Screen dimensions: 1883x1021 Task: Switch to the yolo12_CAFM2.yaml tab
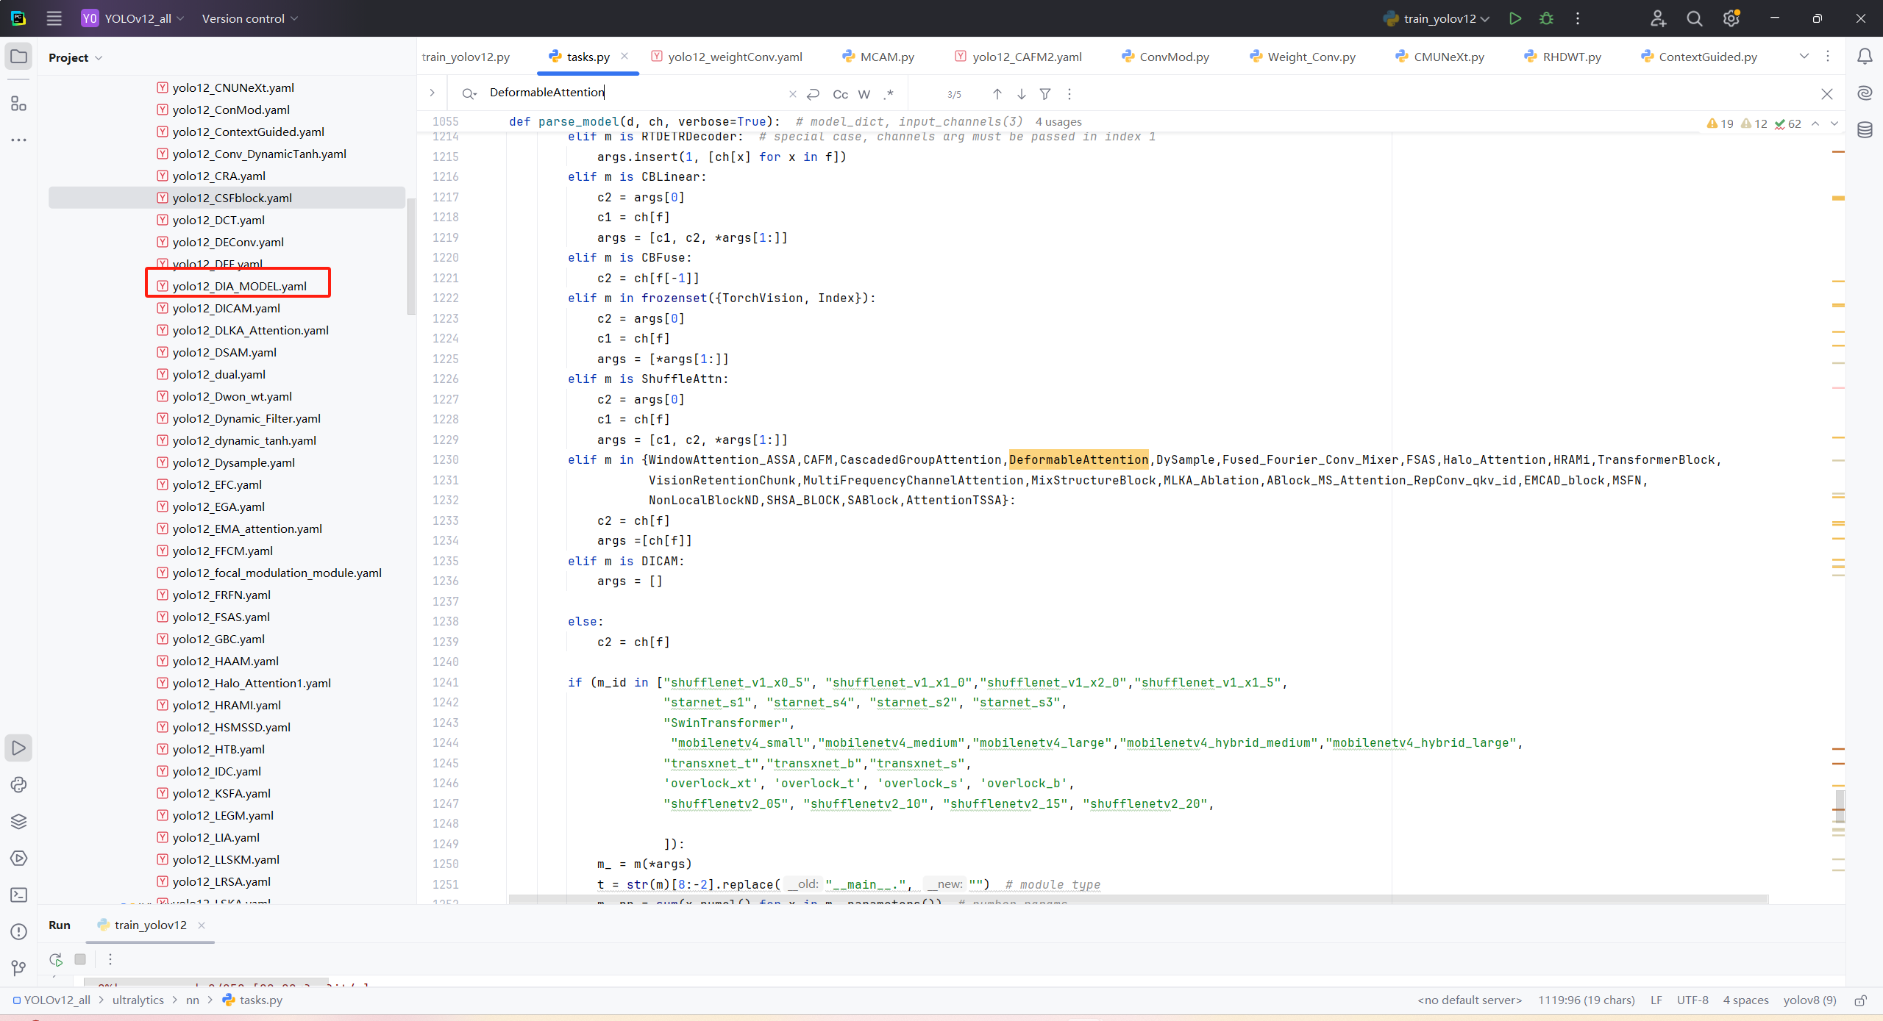click(1026, 57)
